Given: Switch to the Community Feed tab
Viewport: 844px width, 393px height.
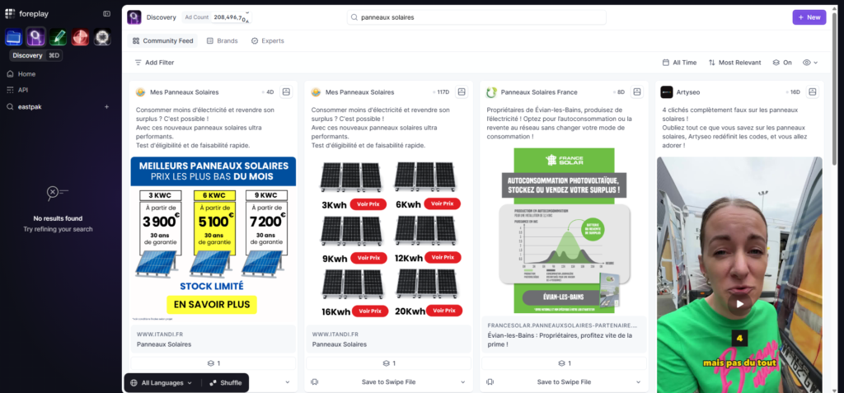Looking at the screenshot, I should [x=162, y=41].
